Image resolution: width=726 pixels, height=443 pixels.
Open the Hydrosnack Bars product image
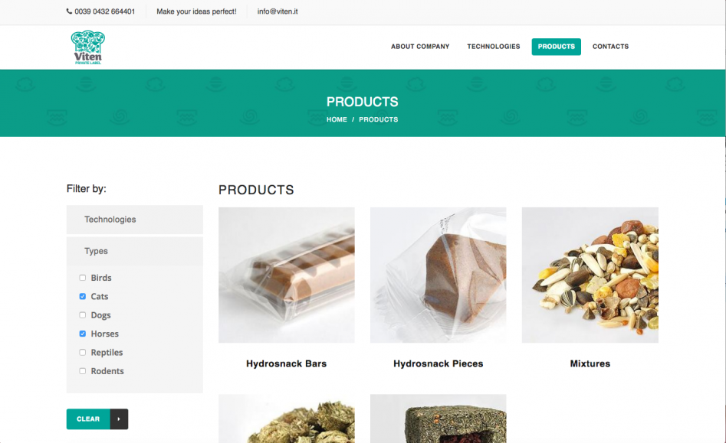[x=287, y=275]
